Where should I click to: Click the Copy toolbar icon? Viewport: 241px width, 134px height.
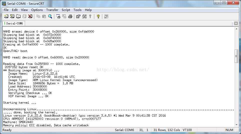[38, 16]
